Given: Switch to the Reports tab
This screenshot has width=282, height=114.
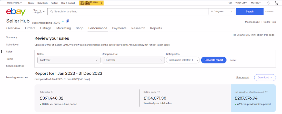Looking at the screenshot, I should [x=156, y=28].
